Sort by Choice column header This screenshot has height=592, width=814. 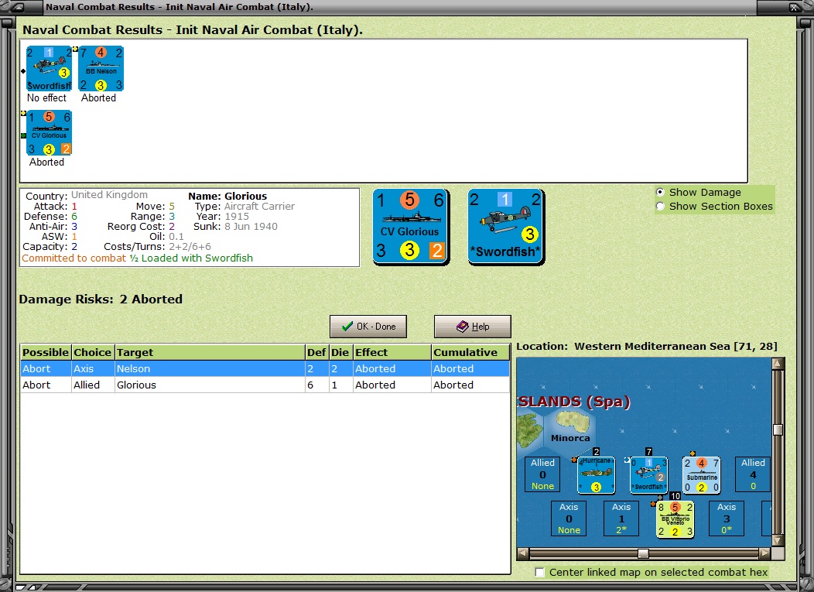click(x=92, y=352)
